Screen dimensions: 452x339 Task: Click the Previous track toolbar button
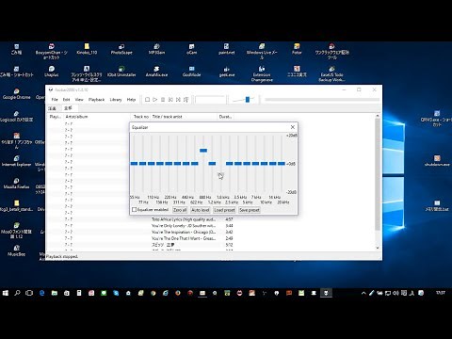pyautogui.click(x=170, y=100)
